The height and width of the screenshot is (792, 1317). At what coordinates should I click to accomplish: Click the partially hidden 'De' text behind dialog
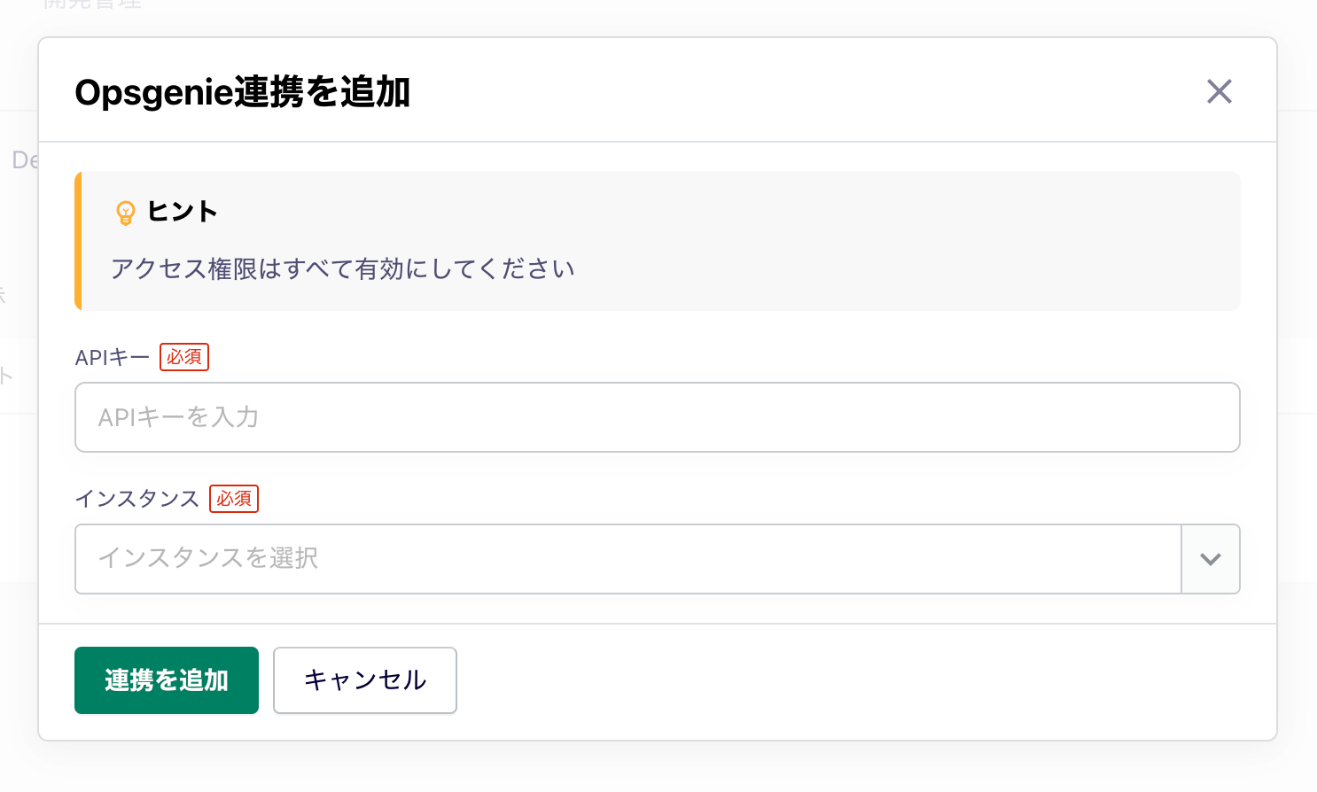click(x=24, y=160)
